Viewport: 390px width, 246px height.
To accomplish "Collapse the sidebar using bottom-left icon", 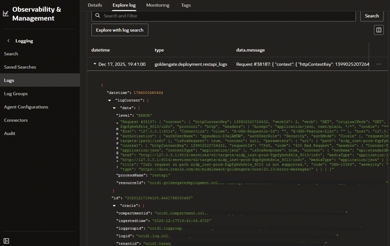I will [6, 241].
